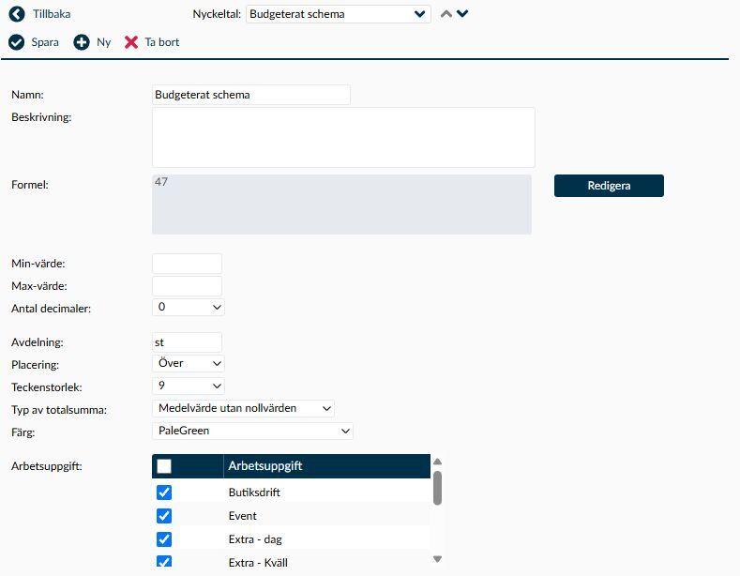Click the Beskrivning text area
Screen dimensions: 740x576
pos(343,137)
